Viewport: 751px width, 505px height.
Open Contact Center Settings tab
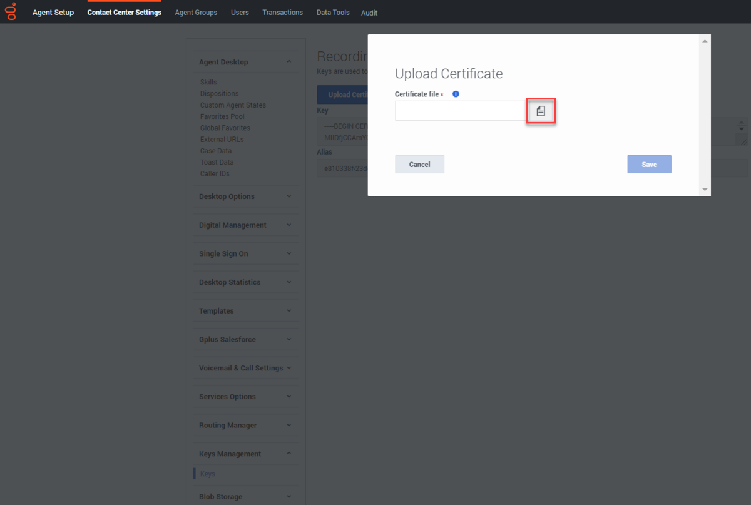125,13
